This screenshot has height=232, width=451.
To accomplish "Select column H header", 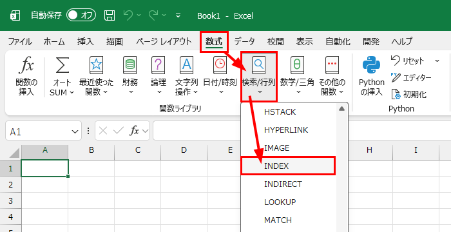I will tap(370, 152).
